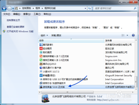Screen dimensions: 139x105
Task: Maximize the Programs and Features window
Action: pyautogui.click(x=126, y=2)
